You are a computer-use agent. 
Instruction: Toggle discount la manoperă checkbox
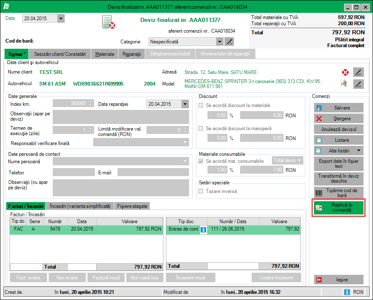pyautogui.click(x=201, y=129)
